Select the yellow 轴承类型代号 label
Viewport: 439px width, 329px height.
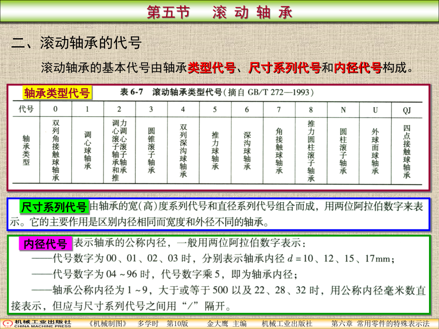pyautogui.click(x=57, y=93)
